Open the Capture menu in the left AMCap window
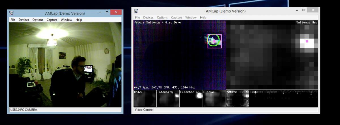This screenshot has height=125, width=340. click(x=52, y=20)
